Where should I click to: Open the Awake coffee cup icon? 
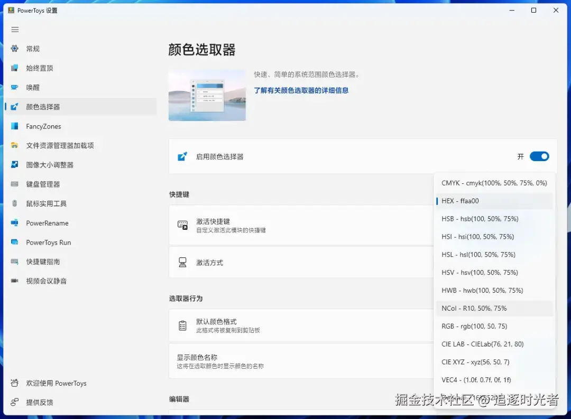pos(15,87)
